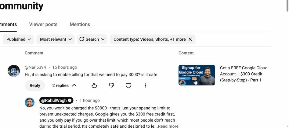The height and width of the screenshot is (128, 289).
Task: Open three-dot menu for @Nari5394 comment
Action: 146,85
